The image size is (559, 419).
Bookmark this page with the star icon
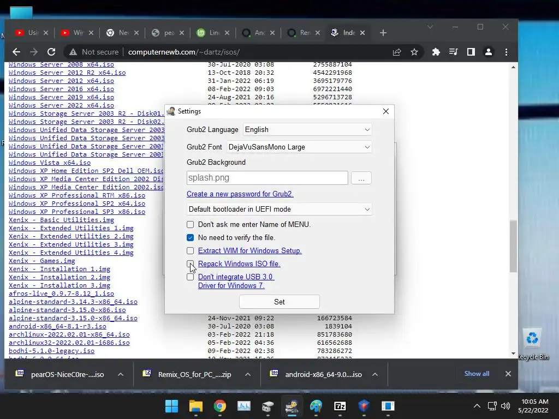414,52
